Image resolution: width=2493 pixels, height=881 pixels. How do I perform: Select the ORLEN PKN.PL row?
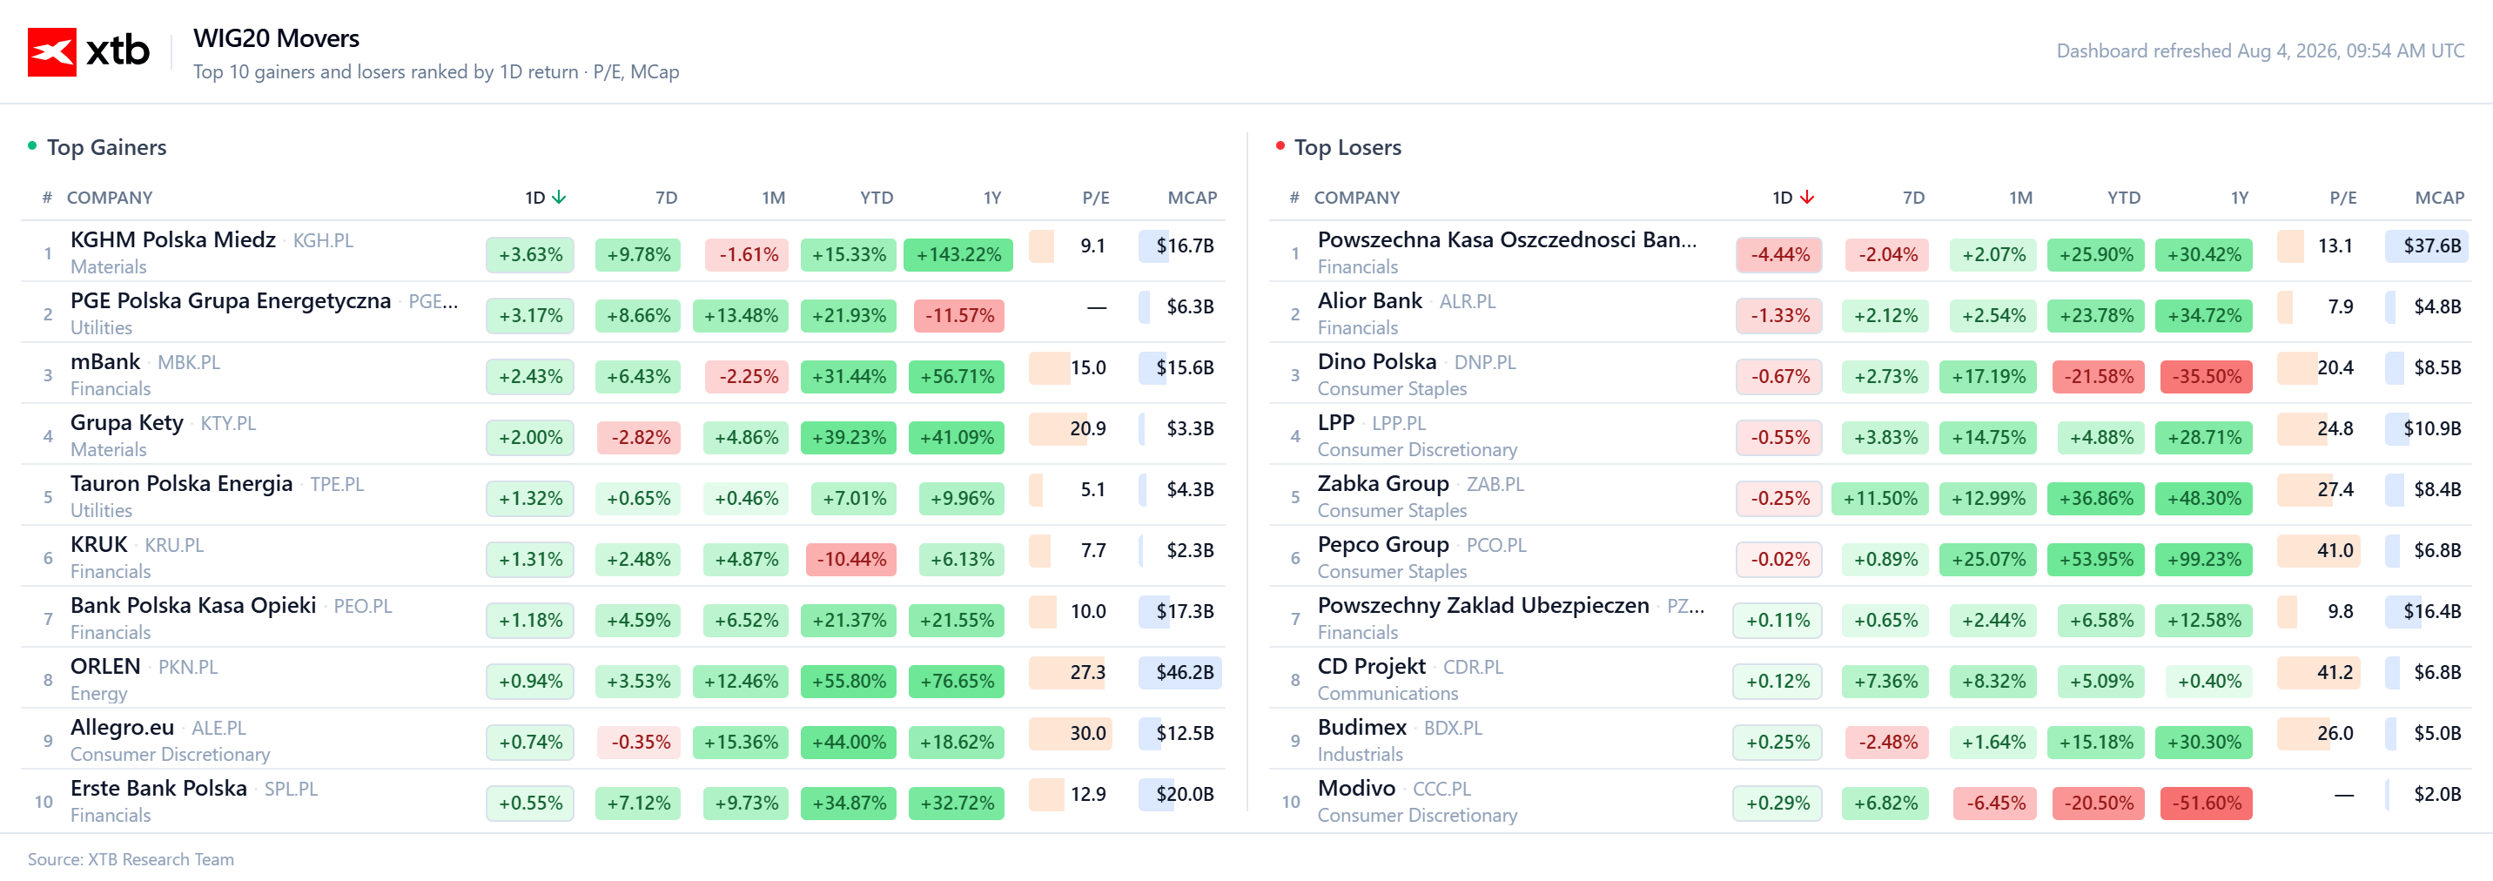pyautogui.click(x=623, y=679)
